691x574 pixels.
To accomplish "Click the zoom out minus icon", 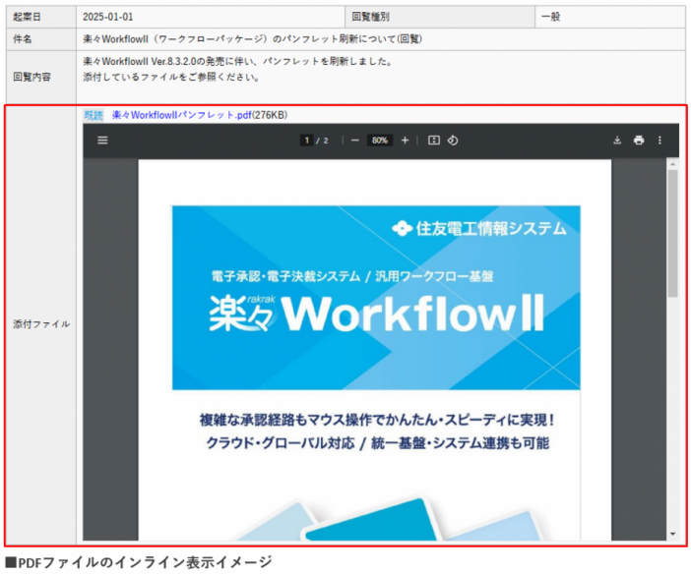I will (355, 141).
